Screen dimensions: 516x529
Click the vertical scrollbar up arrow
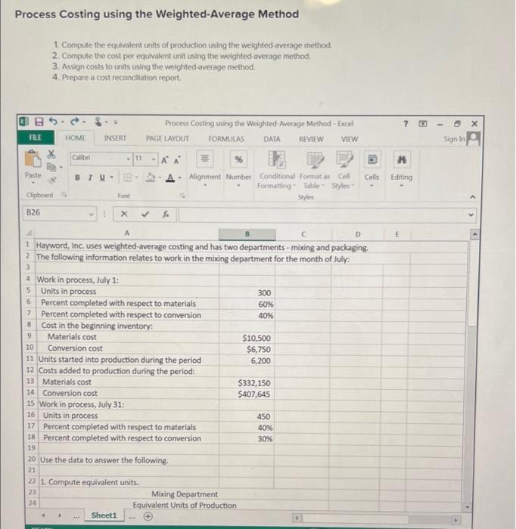point(474,233)
